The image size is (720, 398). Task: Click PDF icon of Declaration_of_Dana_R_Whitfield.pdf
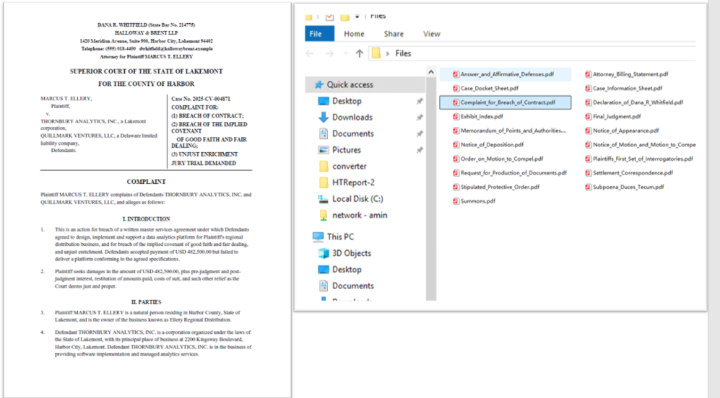click(x=589, y=102)
